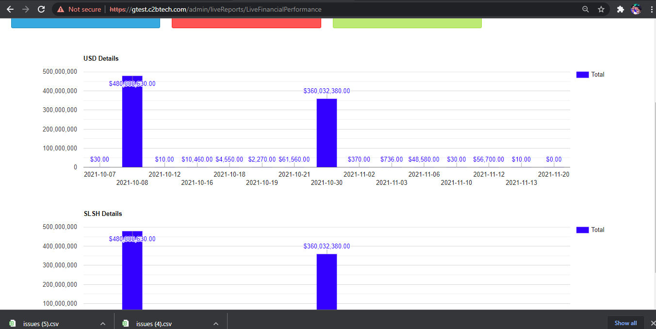Click the $10.00 label above 2021-10-12
The height and width of the screenshot is (329, 656).
(164, 159)
